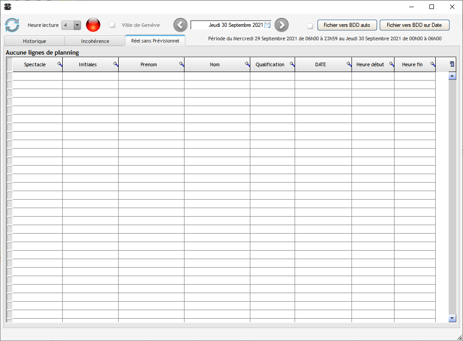This screenshot has height=341, width=463.
Task: Click Fichier vers BDD sur Date button
Action: pos(414,25)
